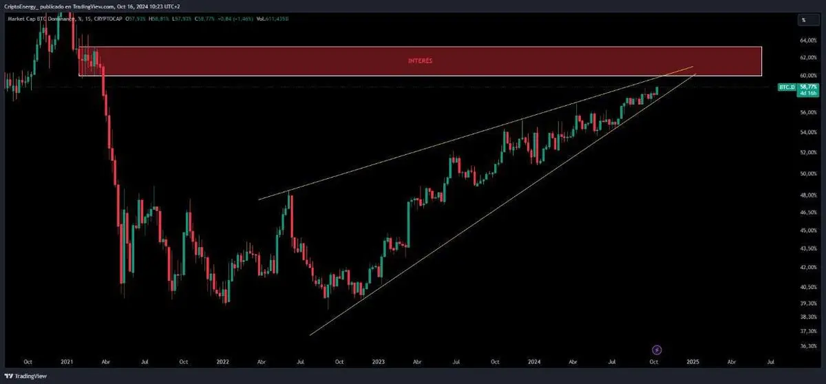Image resolution: width=826 pixels, height=384 pixels.
Task: Click the 37,30% price axis label
Action: click(808, 330)
